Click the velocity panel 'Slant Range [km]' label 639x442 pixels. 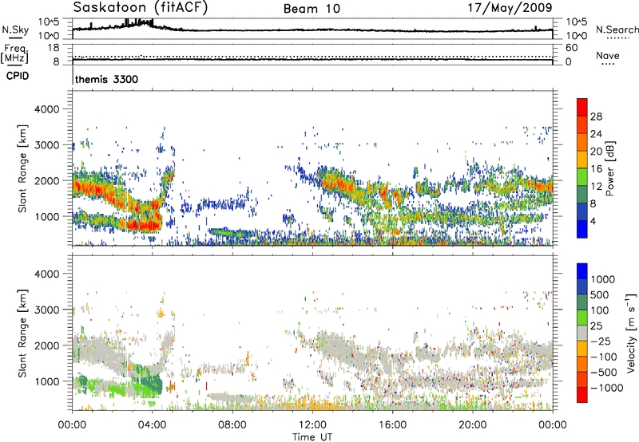tap(22, 333)
